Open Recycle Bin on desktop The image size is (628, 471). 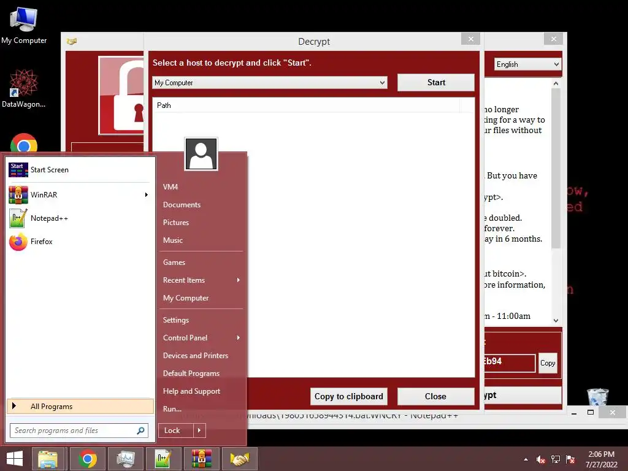[x=597, y=397]
